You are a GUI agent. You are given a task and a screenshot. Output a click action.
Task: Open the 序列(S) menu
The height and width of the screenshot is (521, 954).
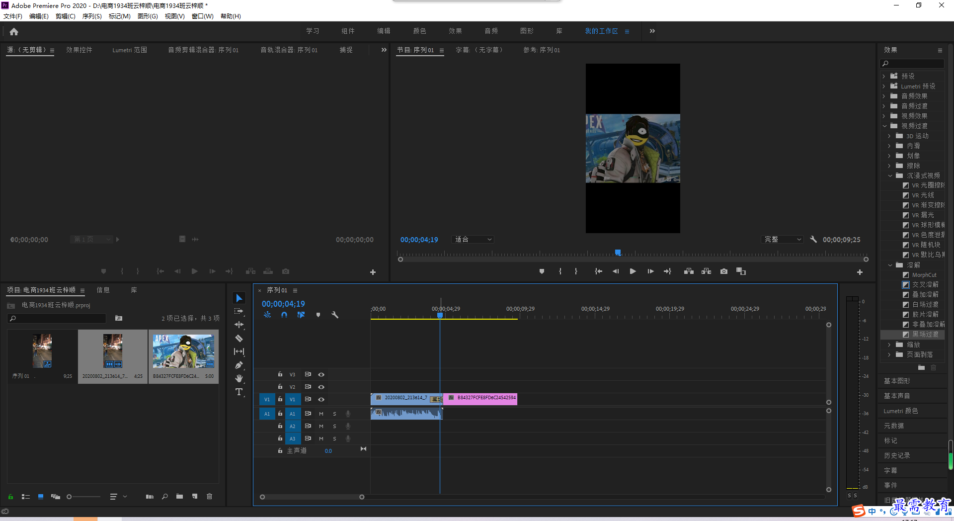point(92,16)
